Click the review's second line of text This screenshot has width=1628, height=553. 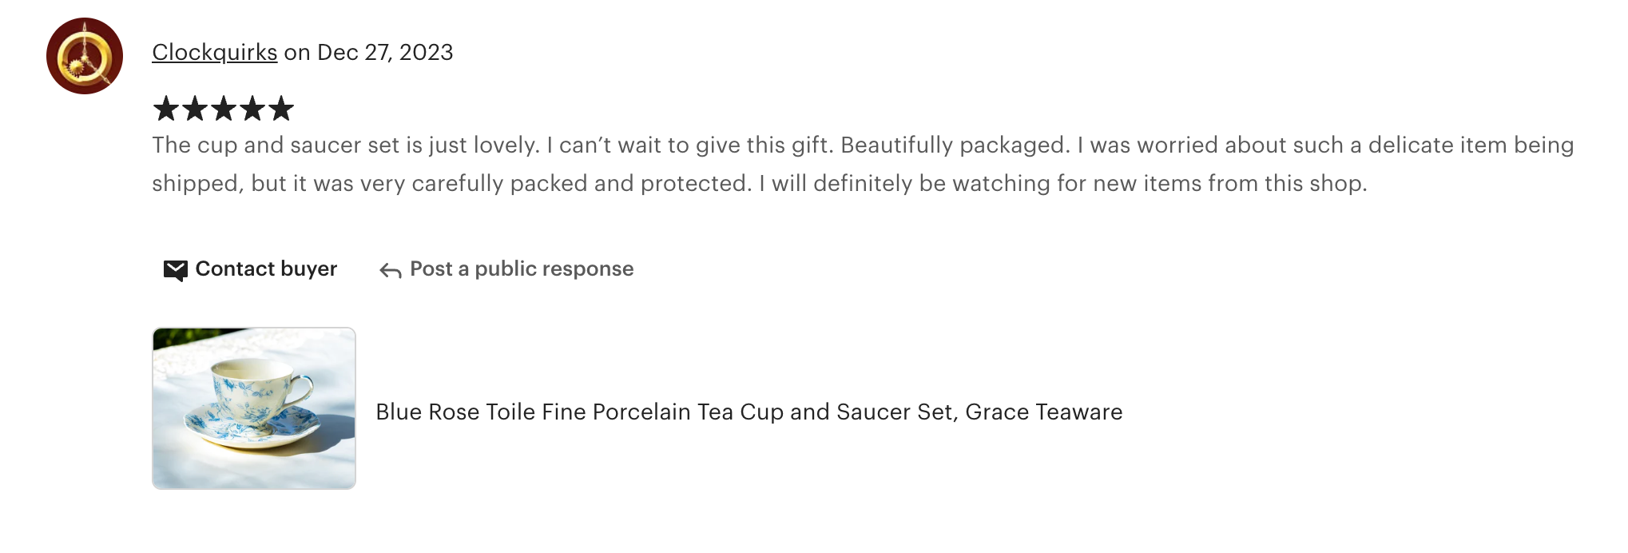click(x=759, y=184)
